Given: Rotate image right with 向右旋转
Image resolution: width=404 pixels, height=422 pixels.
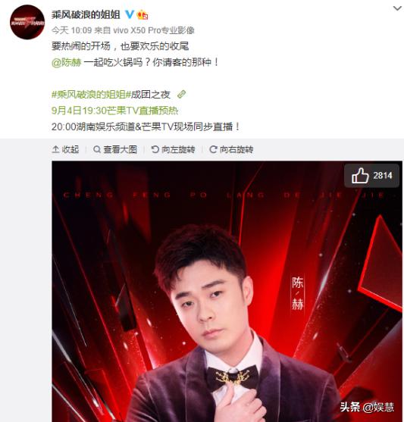Looking at the screenshot, I should [231, 149].
